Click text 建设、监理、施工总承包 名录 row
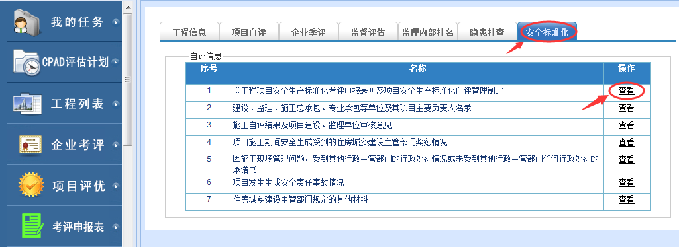Screen dimensions: 679x247 (352, 108)
